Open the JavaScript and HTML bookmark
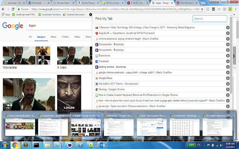The height and width of the screenshot is (149, 239). 24,15
